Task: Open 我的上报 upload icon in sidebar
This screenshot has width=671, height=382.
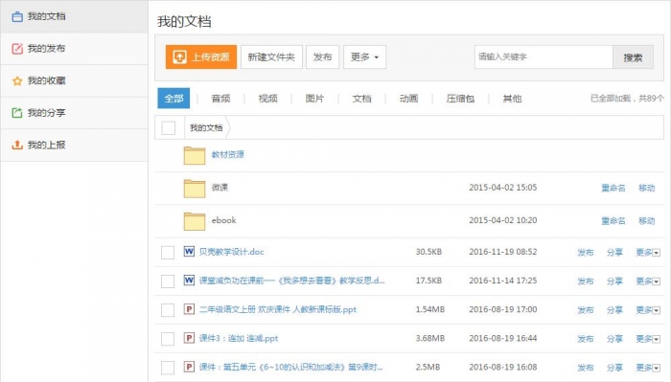Action: (x=17, y=145)
